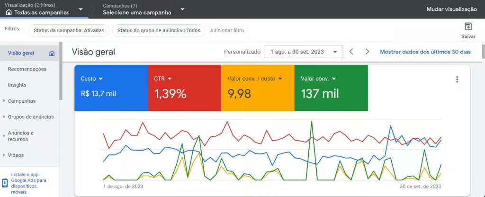Click the mobile app install icon
485x197 pixels.
[5, 183]
